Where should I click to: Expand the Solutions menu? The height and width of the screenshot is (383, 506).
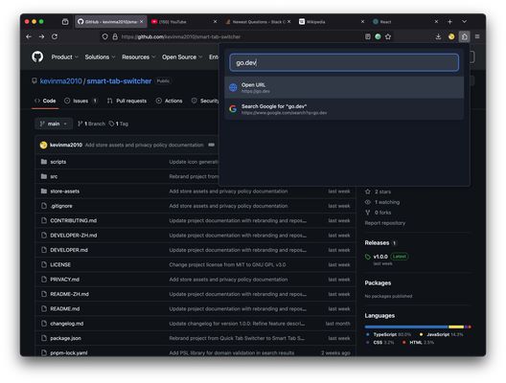coord(100,57)
